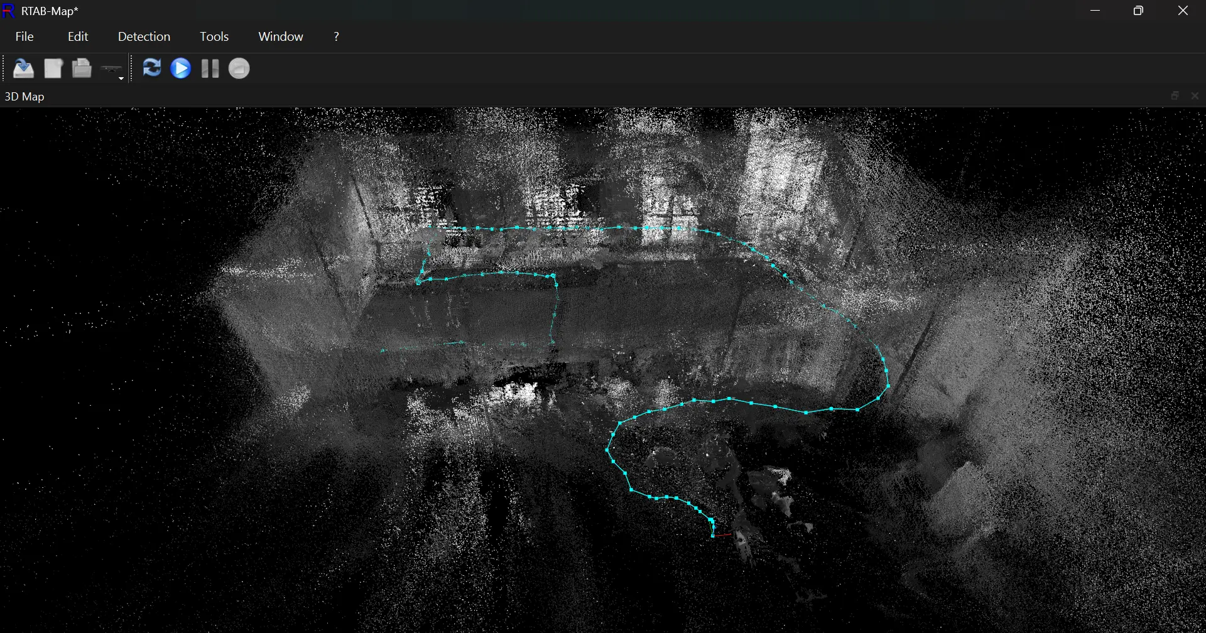Open the question mark help menu

(337, 36)
